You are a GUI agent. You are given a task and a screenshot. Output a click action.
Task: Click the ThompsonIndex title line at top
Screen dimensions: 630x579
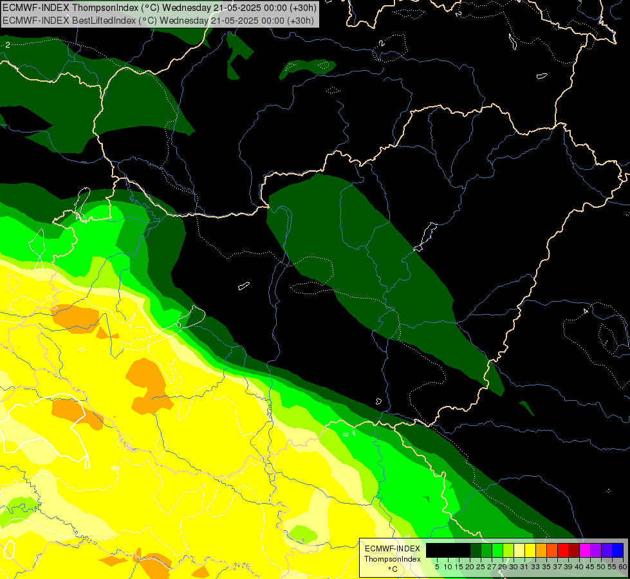[x=159, y=8]
